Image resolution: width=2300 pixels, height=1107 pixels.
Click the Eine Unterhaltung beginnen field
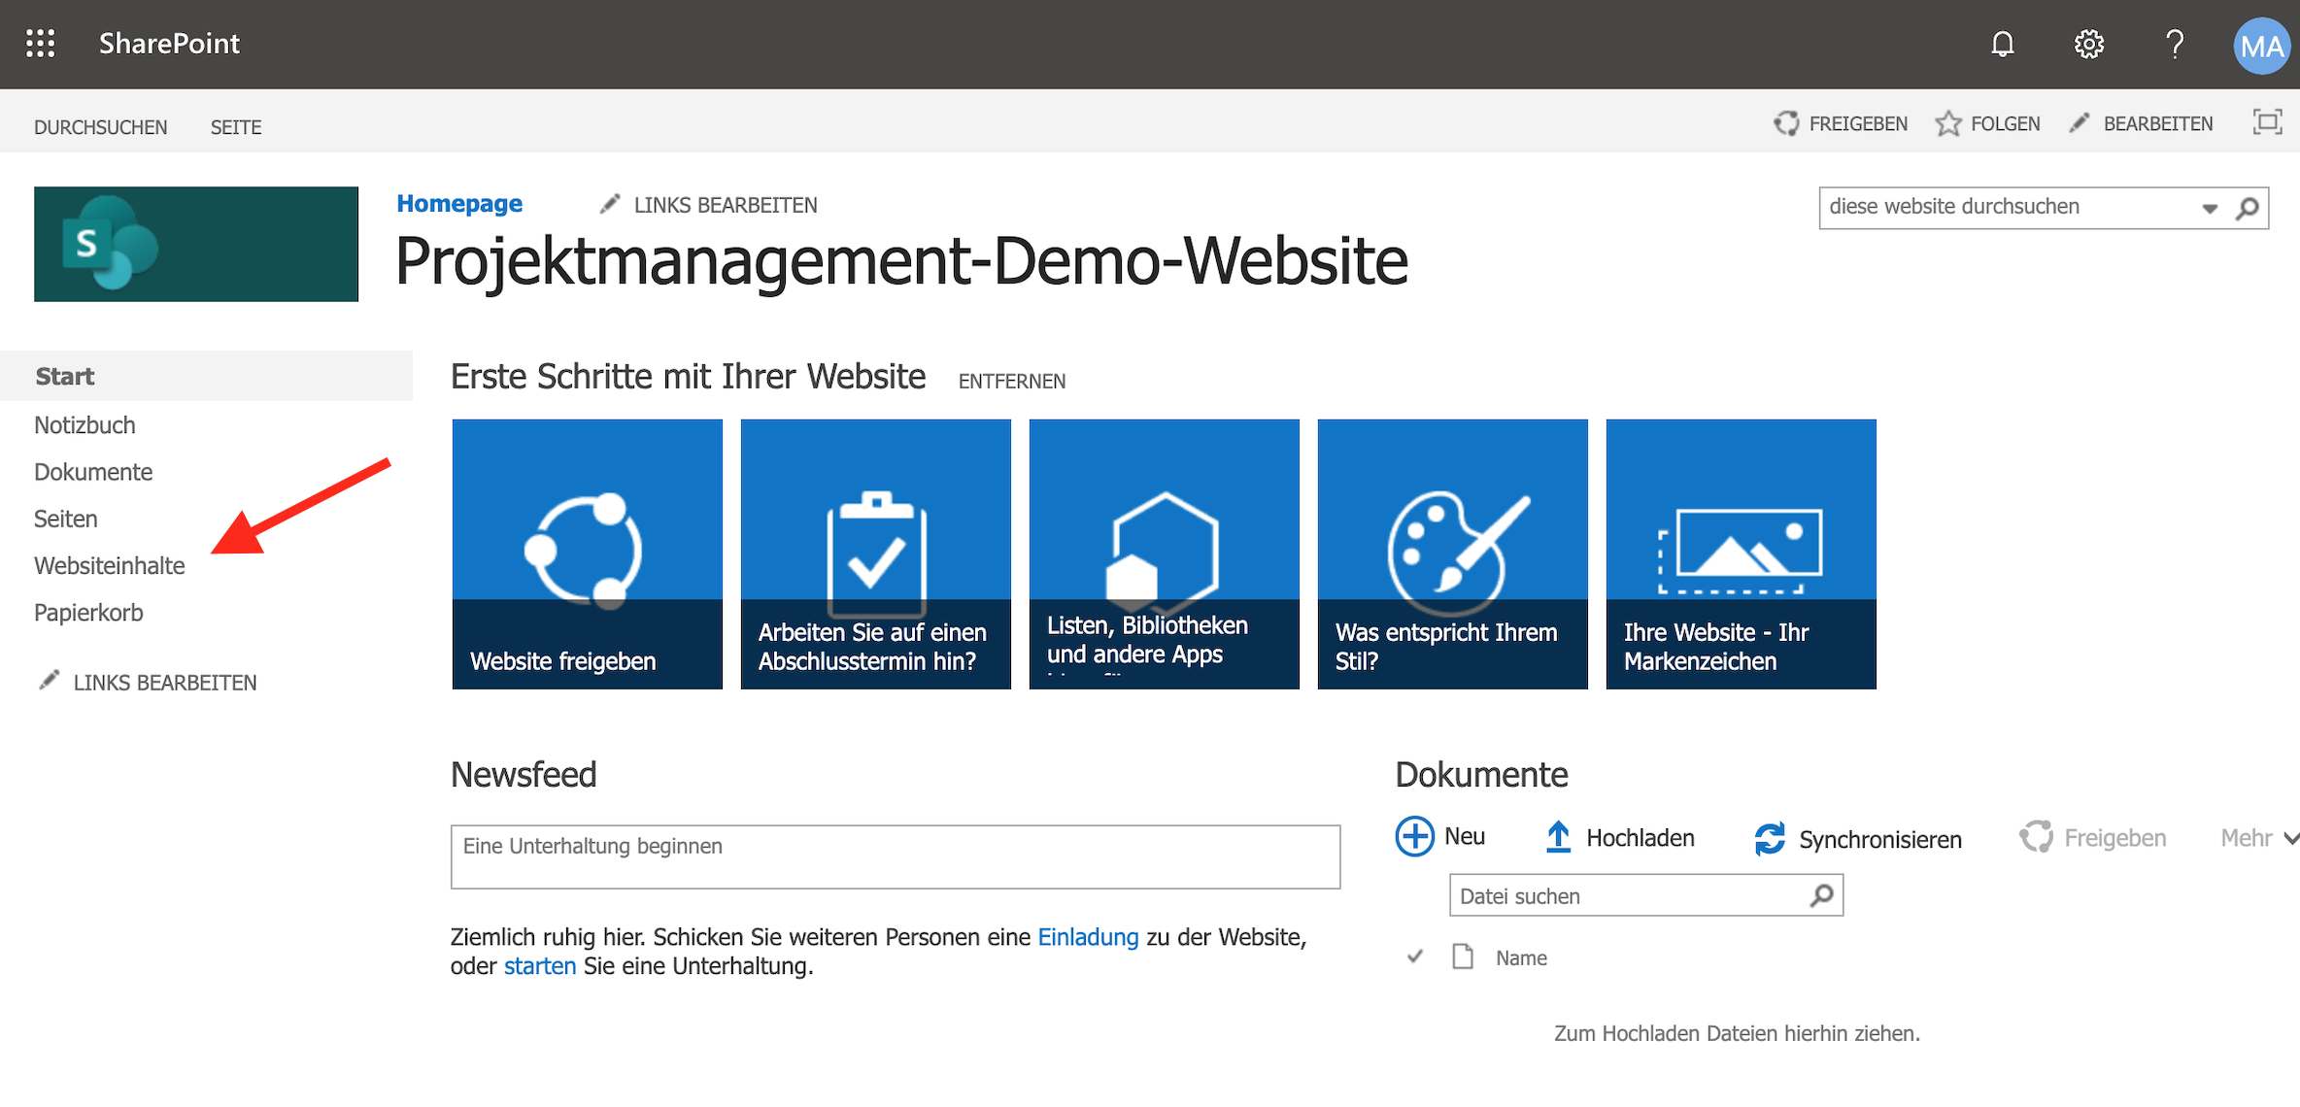(x=895, y=855)
